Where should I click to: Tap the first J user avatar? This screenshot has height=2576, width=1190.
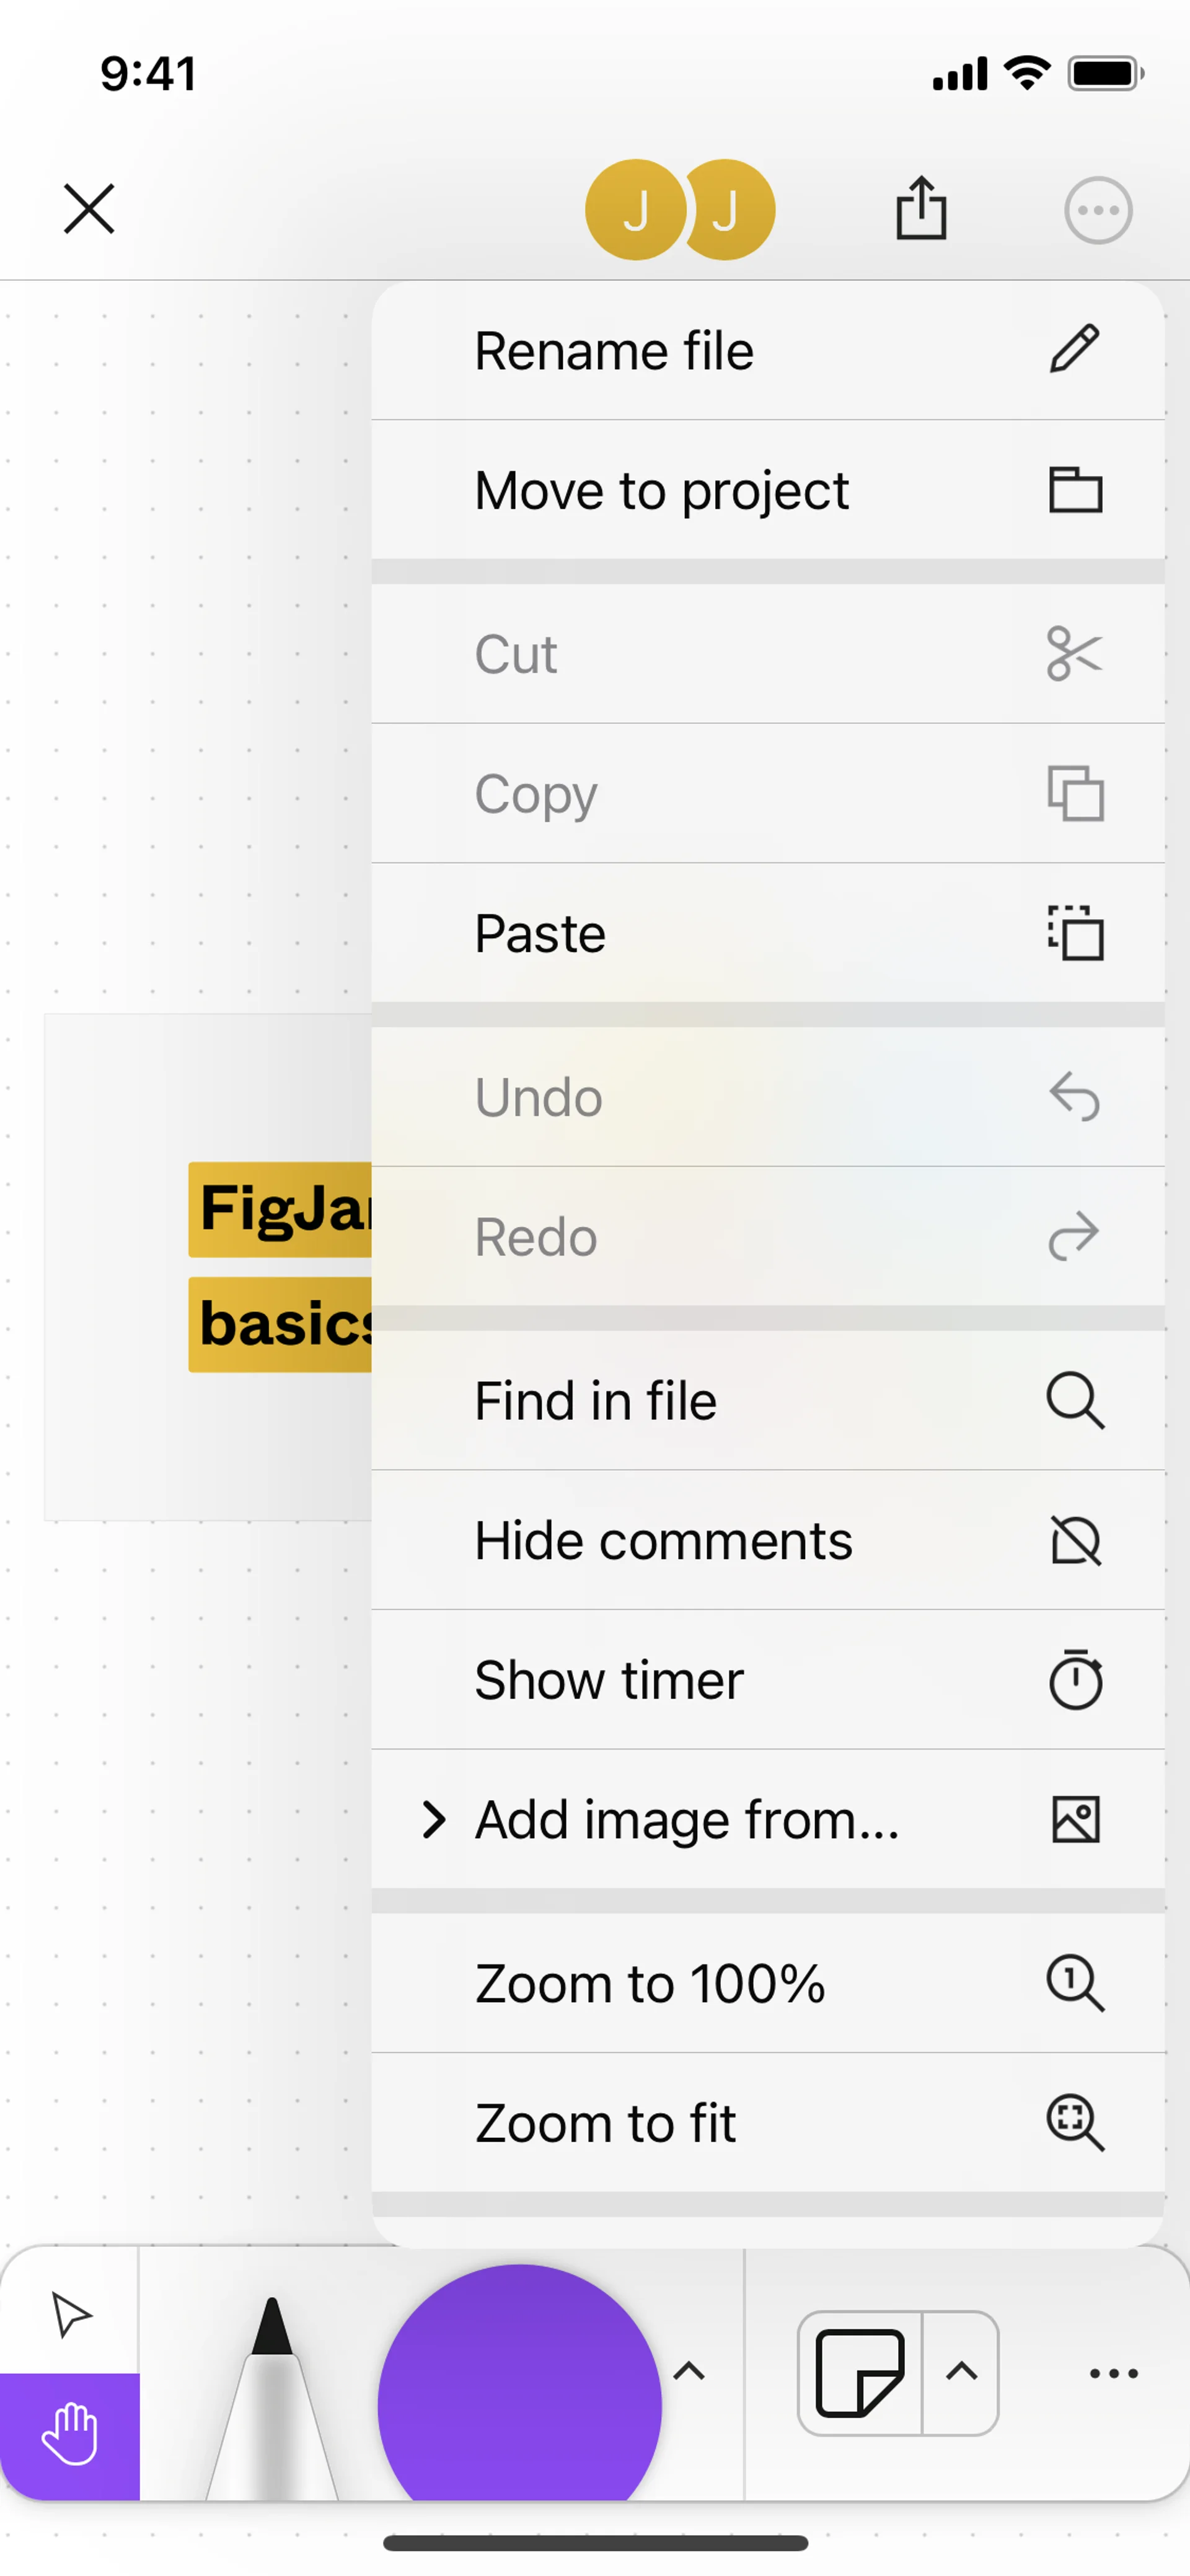pyautogui.click(x=635, y=210)
